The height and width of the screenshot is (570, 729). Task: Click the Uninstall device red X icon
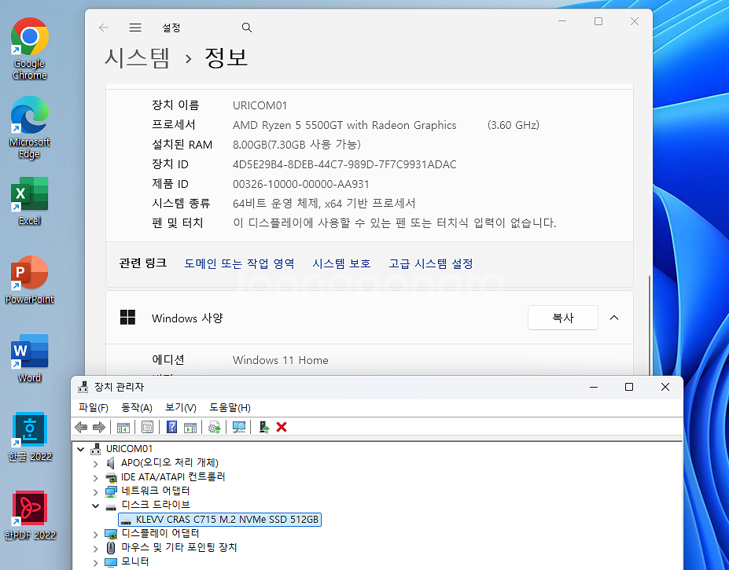click(x=282, y=427)
